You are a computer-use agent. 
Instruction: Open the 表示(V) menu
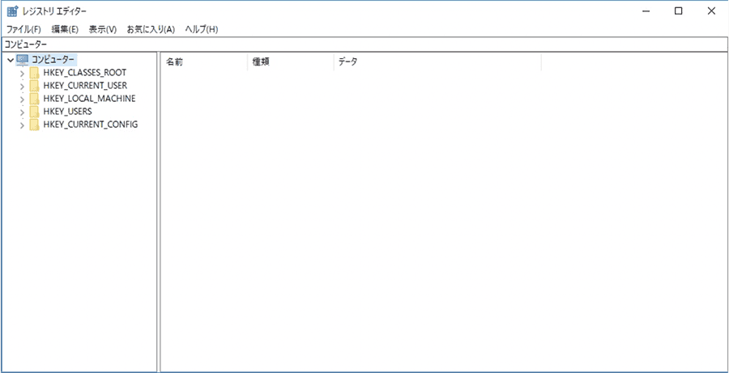102,29
